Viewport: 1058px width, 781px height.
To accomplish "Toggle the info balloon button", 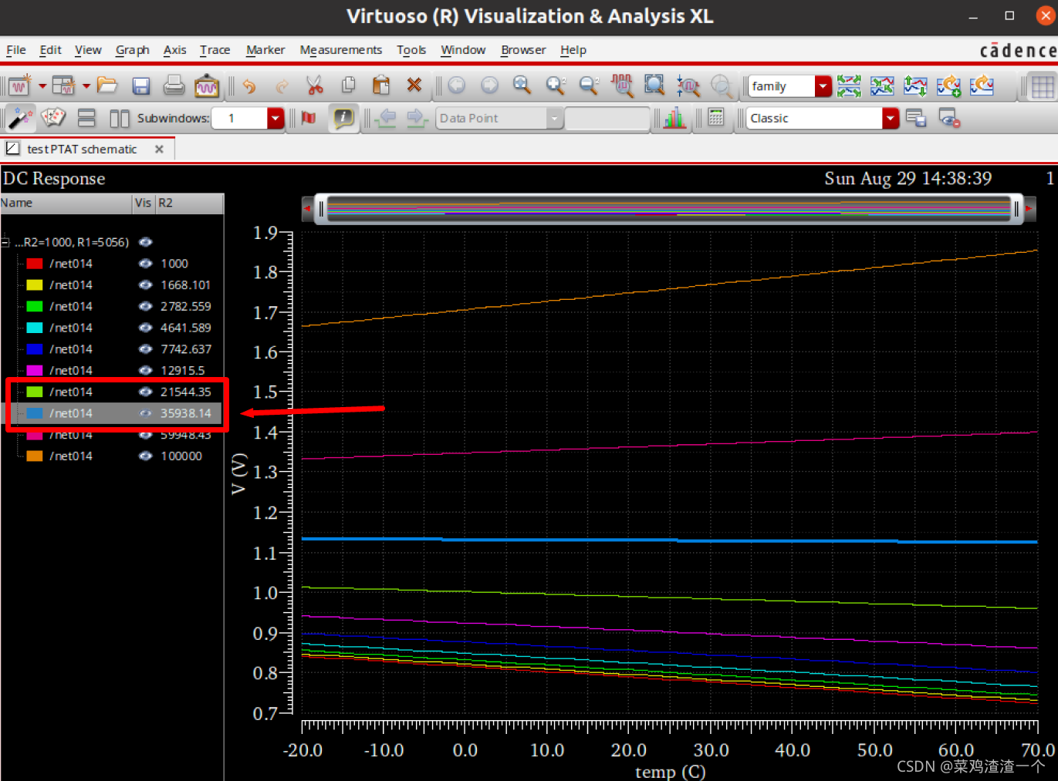I will (343, 118).
